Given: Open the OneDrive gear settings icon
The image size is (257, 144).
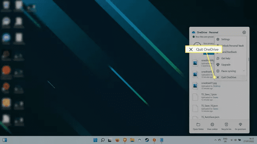Looking at the screenshot, I should click(244, 32).
